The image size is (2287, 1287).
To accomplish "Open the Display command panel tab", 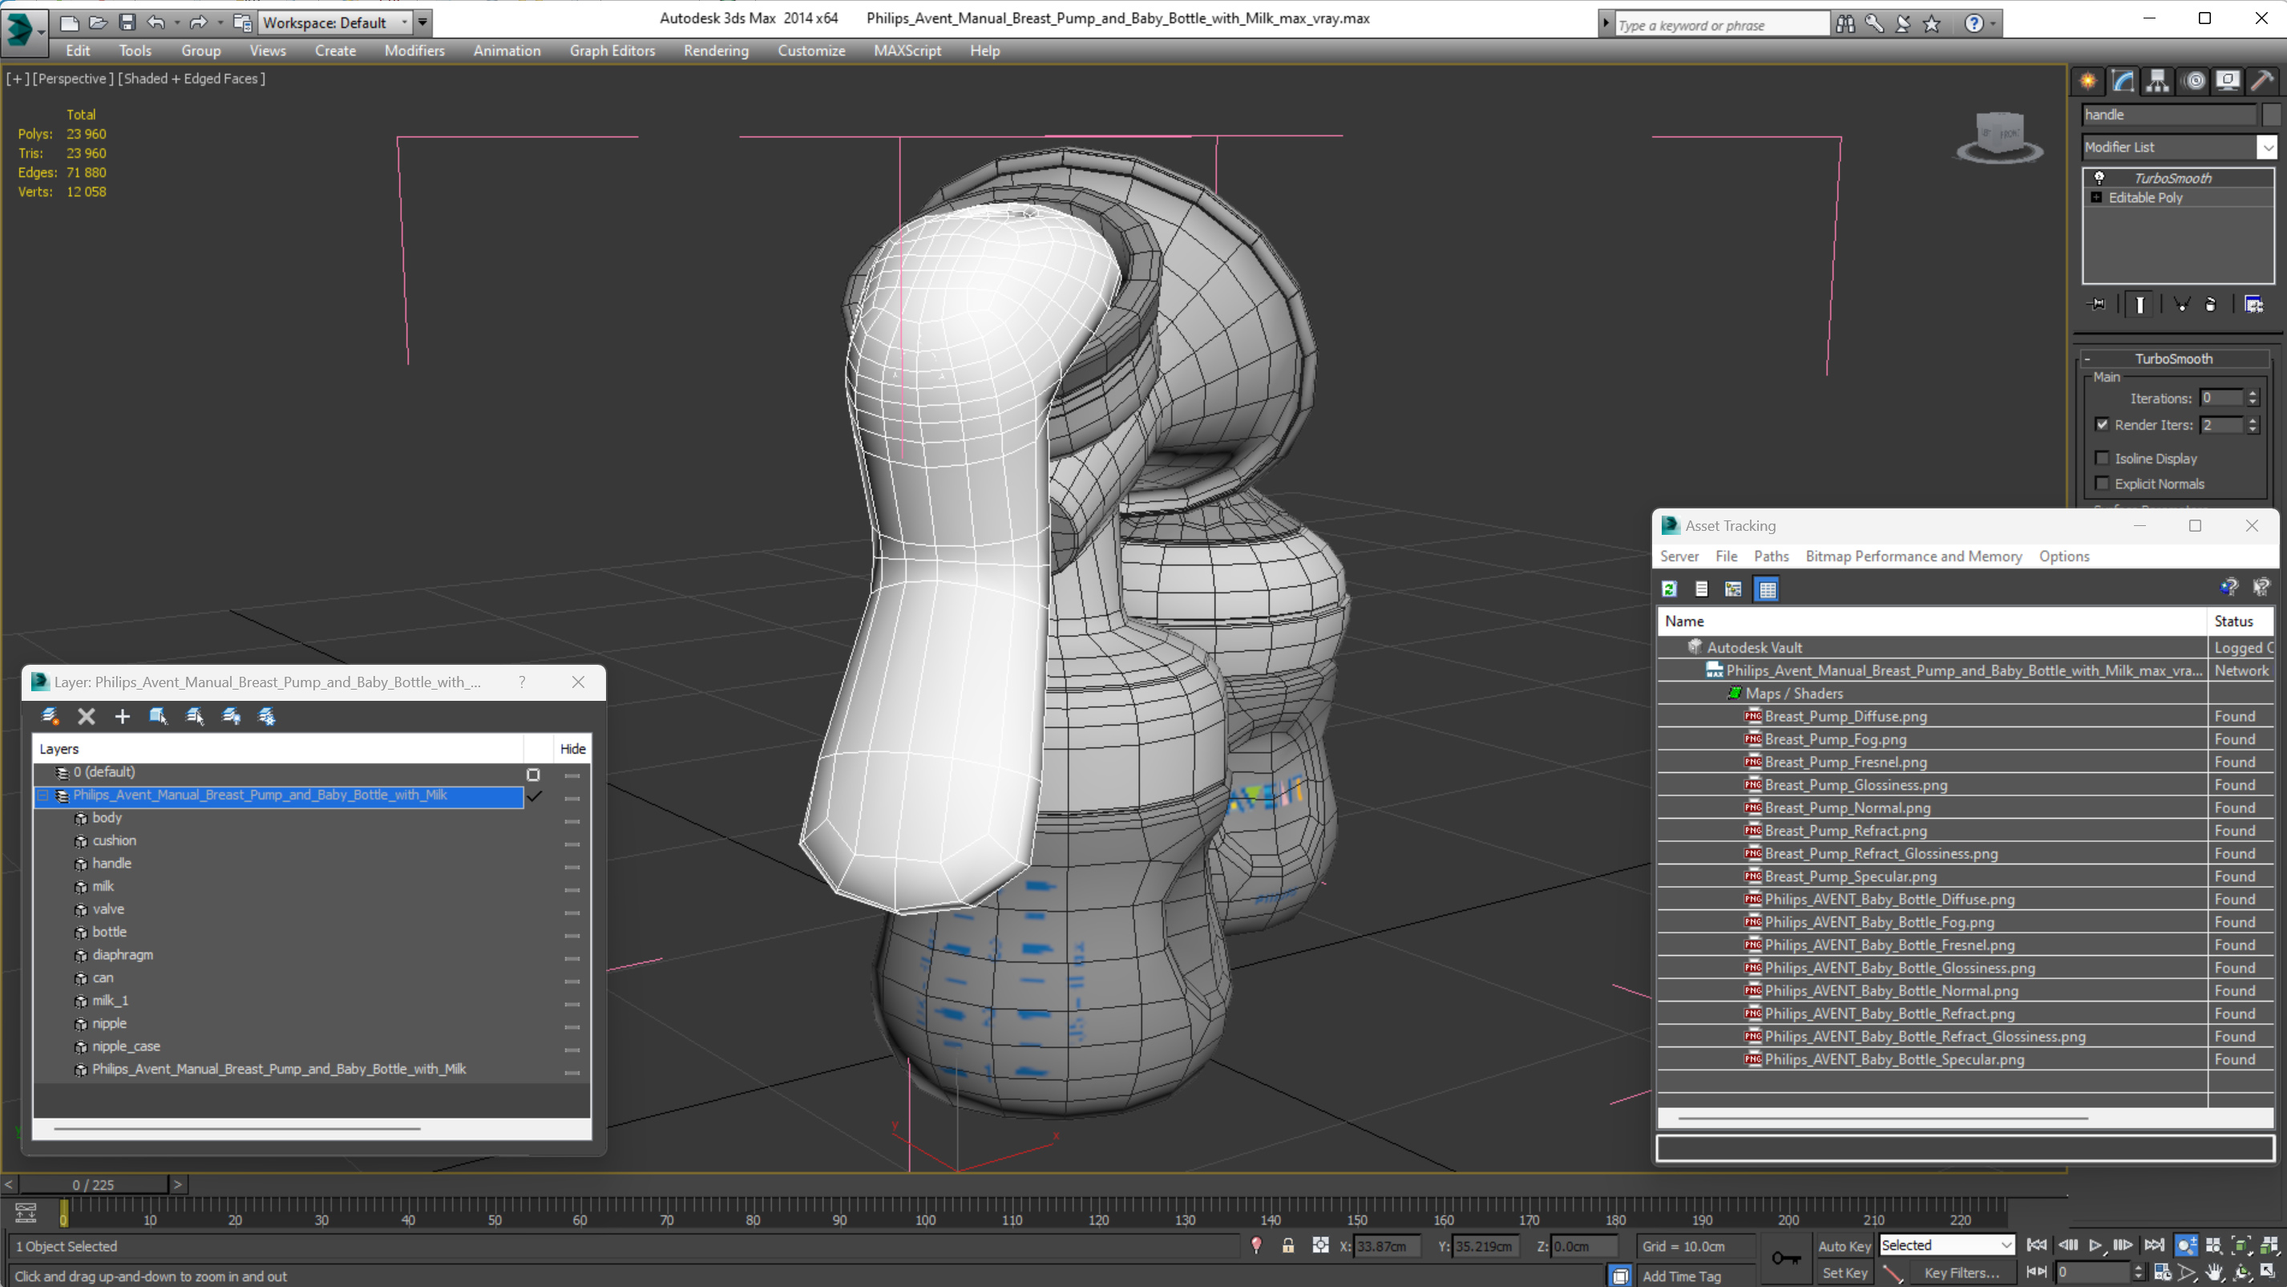I will tap(2228, 81).
